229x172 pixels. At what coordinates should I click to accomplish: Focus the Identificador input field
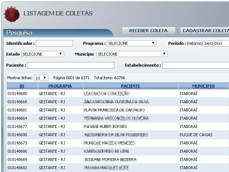pos(54,43)
